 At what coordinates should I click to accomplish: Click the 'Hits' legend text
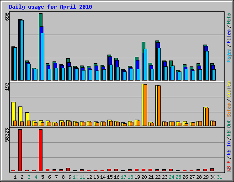coord(229,19)
